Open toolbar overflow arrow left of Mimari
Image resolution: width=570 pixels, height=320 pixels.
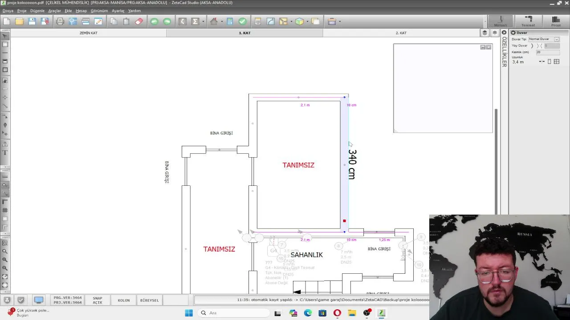(484, 21)
